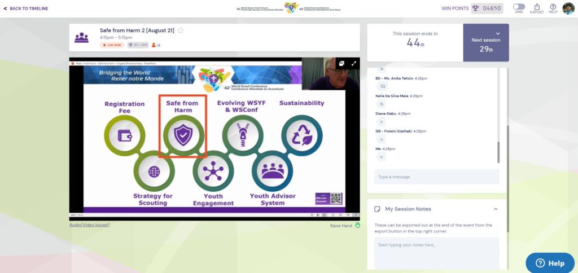Click the picture-in-picture video icon

point(342,64)
